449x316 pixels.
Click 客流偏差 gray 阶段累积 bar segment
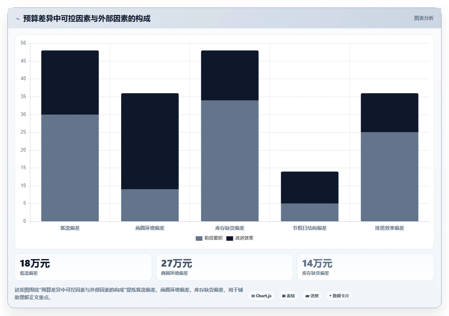point(70,168)
